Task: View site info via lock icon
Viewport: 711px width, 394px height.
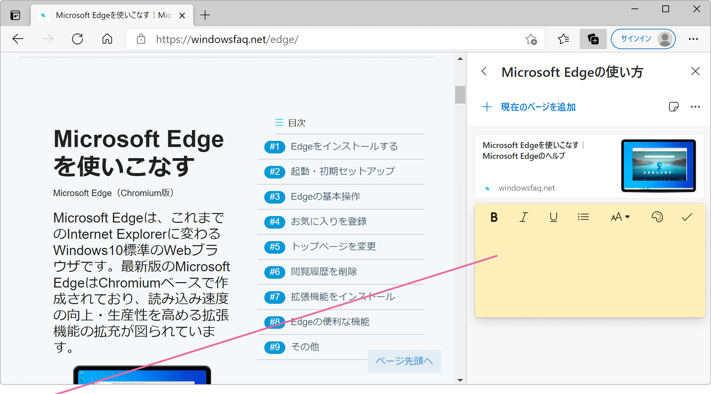Action: pos(141,39)
